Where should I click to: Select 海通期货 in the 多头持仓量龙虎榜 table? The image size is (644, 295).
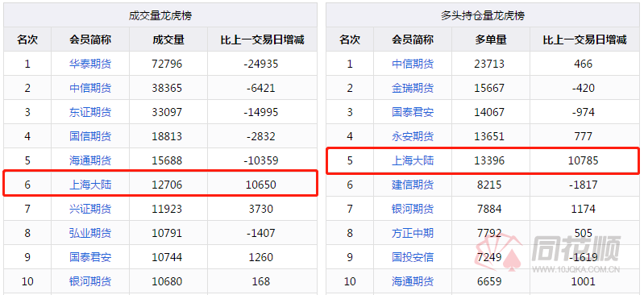413,281
